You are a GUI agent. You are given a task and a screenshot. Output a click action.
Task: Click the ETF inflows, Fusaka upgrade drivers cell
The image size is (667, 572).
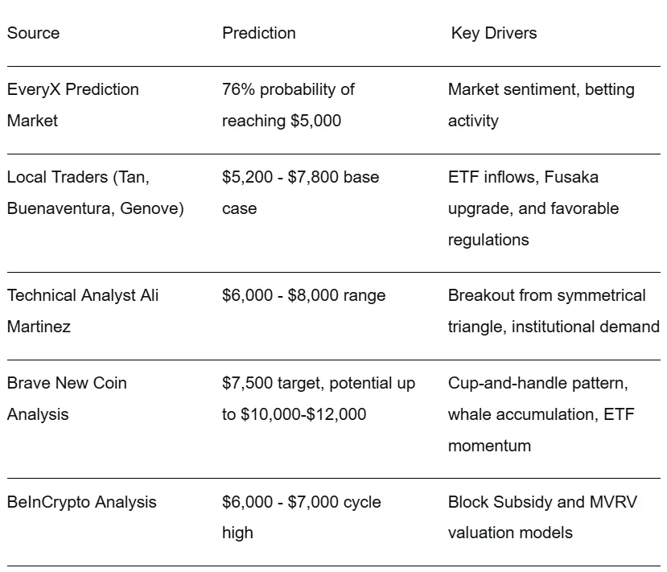(x=533, y=208)
